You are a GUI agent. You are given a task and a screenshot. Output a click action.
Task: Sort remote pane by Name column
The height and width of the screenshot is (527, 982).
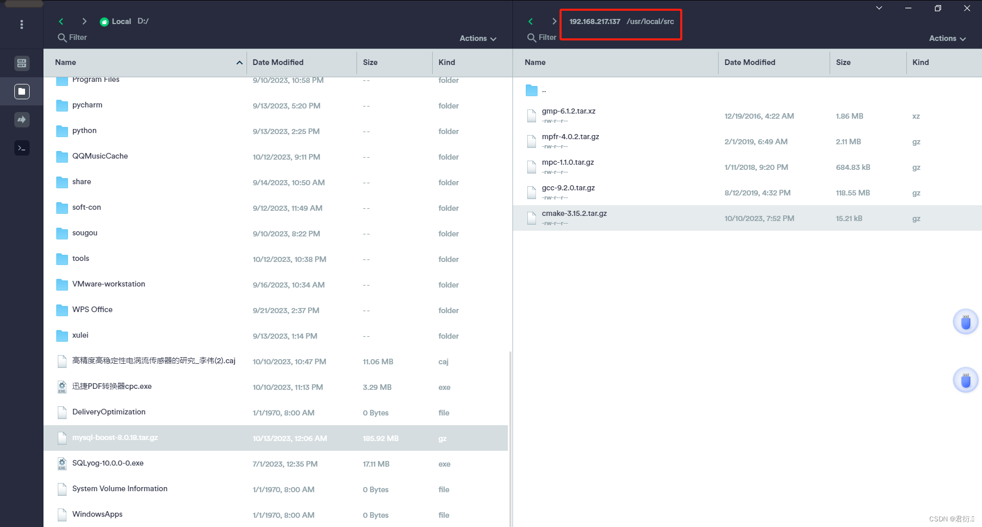pos(535,62)
